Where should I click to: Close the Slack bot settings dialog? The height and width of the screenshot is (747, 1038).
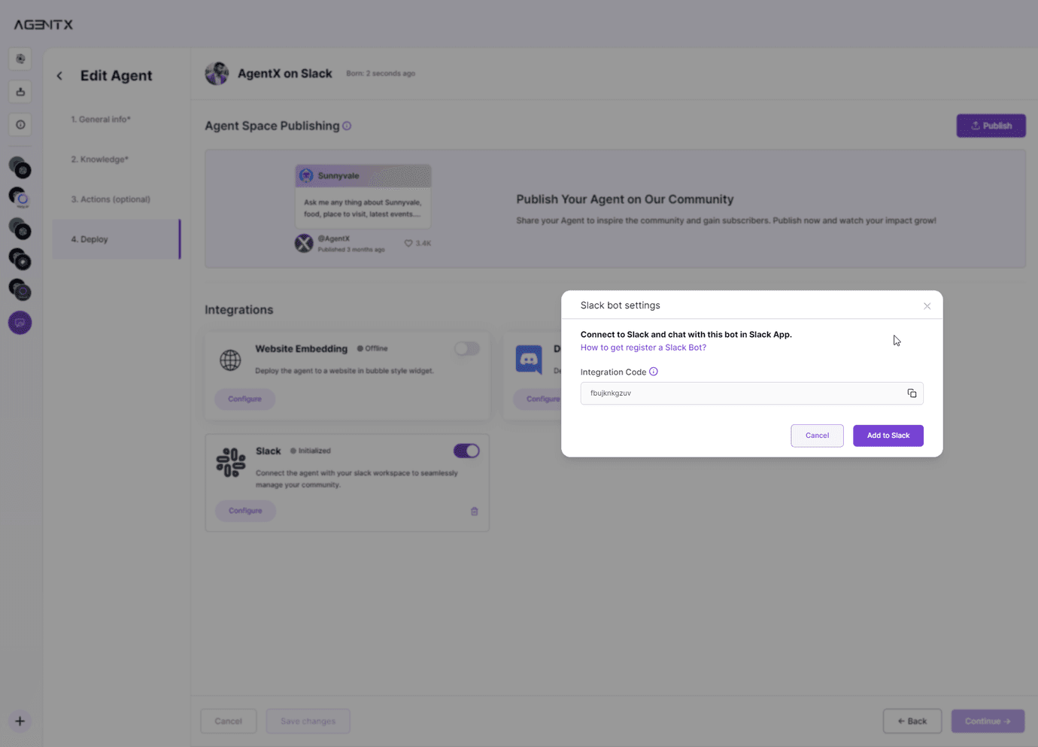(x=927, y=306)
